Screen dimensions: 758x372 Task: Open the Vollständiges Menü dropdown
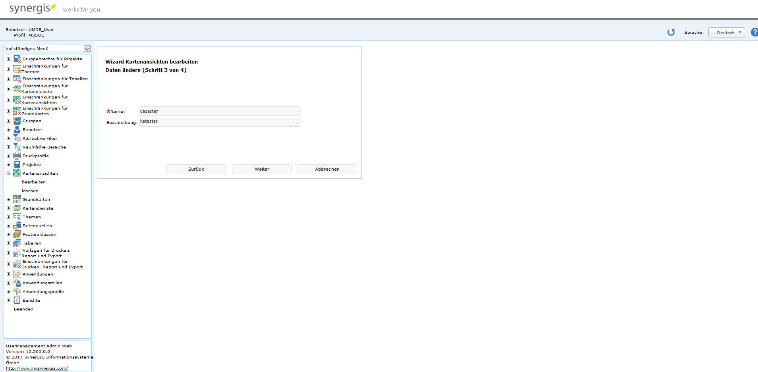click(47, 48)
